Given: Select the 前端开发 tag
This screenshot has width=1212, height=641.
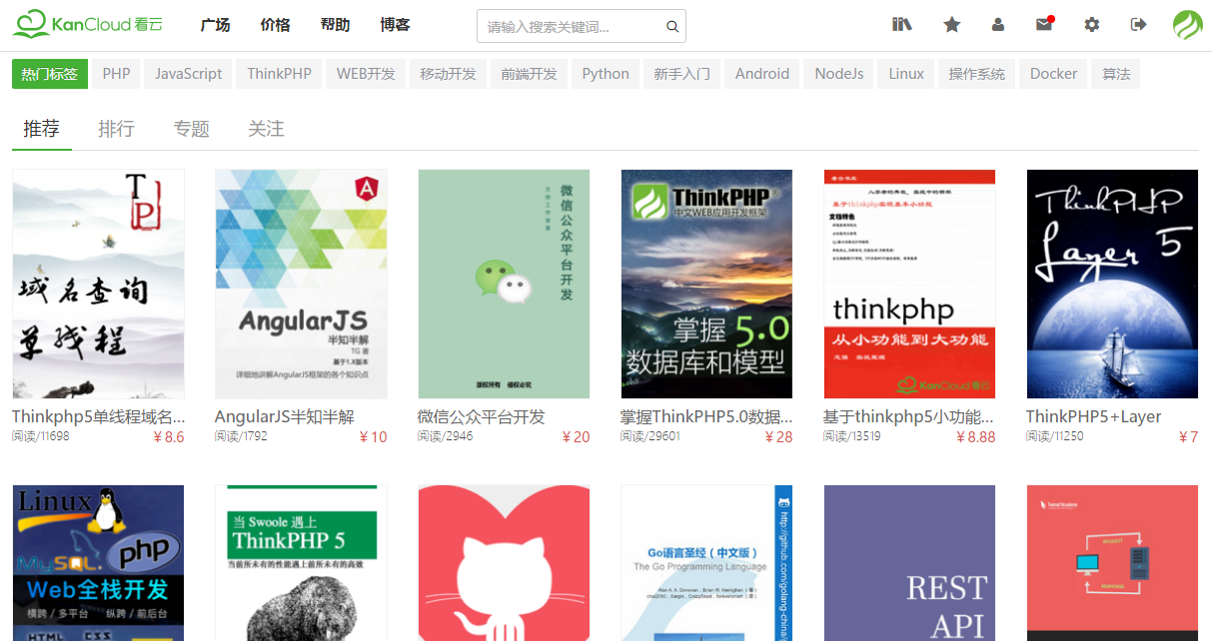Looking at the screenshot, I should [529, 74].
